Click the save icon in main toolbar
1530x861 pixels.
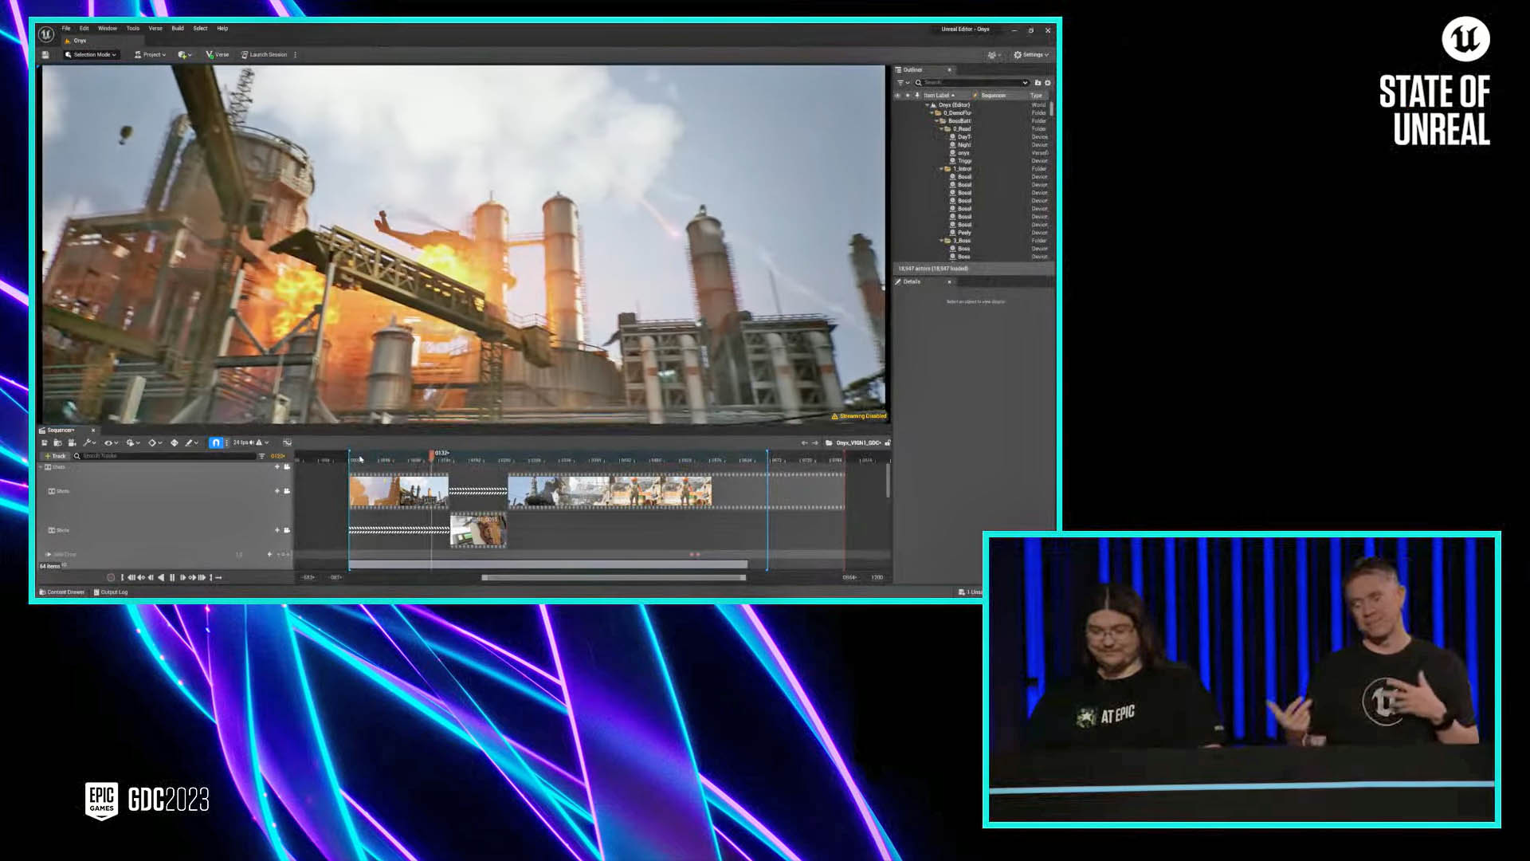45,55
